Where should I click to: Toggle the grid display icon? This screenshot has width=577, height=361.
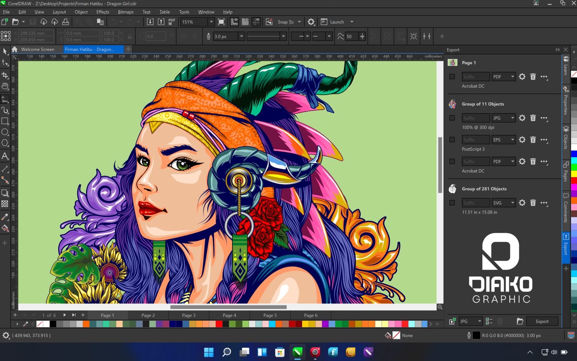coord(245,22)
